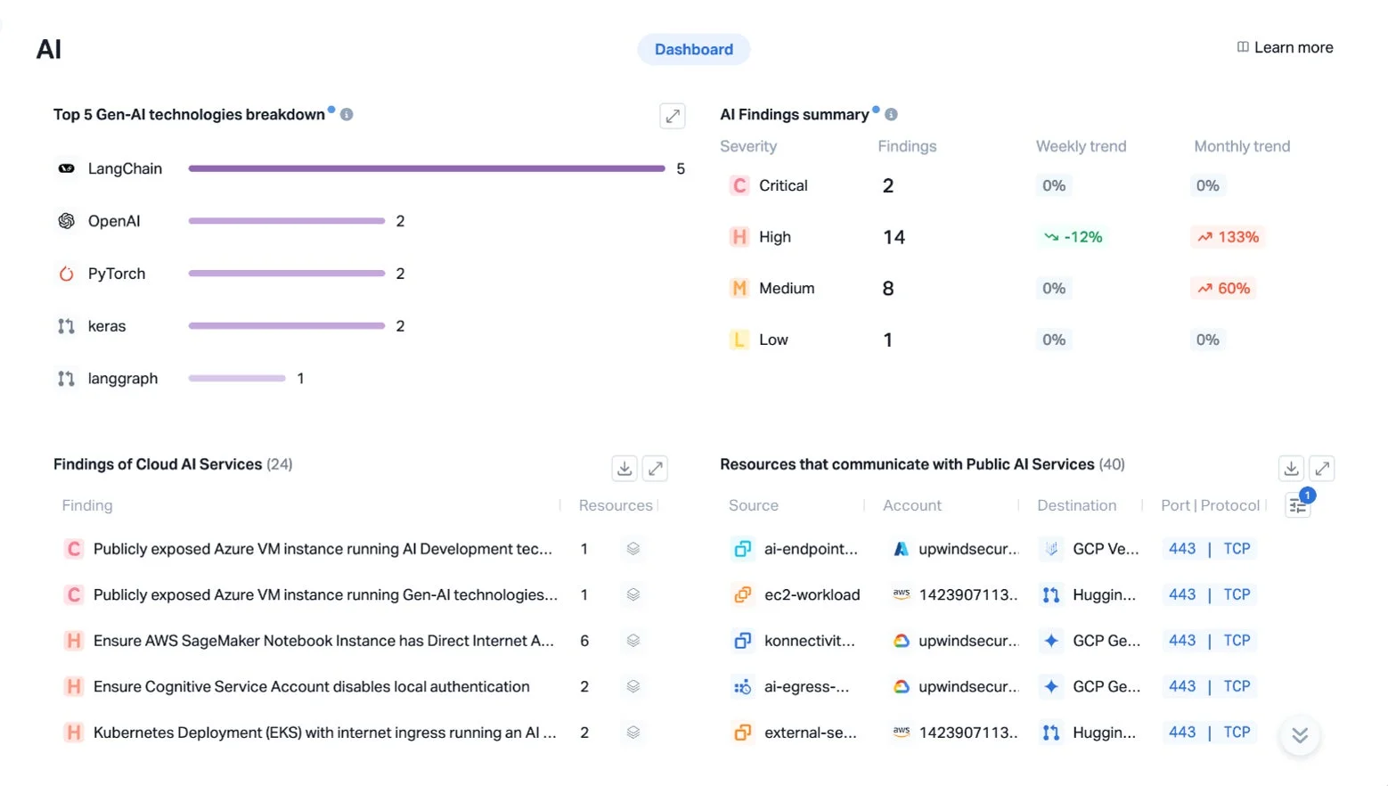Image resolution: width=1388 pixels, height=786 pixels.
Task: Open the Kubernetes Deployment (EKS) finding
Action: 325,733
